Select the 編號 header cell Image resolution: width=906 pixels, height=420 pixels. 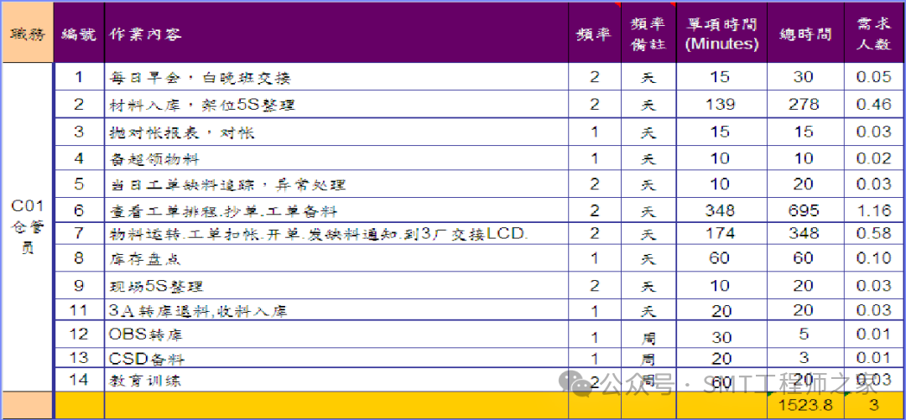pyautogui.click(x=79, y=34)
